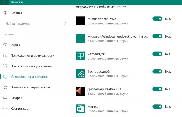This screenshot has width=182, height=117.
Task: Click the Найти параметр search field
Action: 35,23
